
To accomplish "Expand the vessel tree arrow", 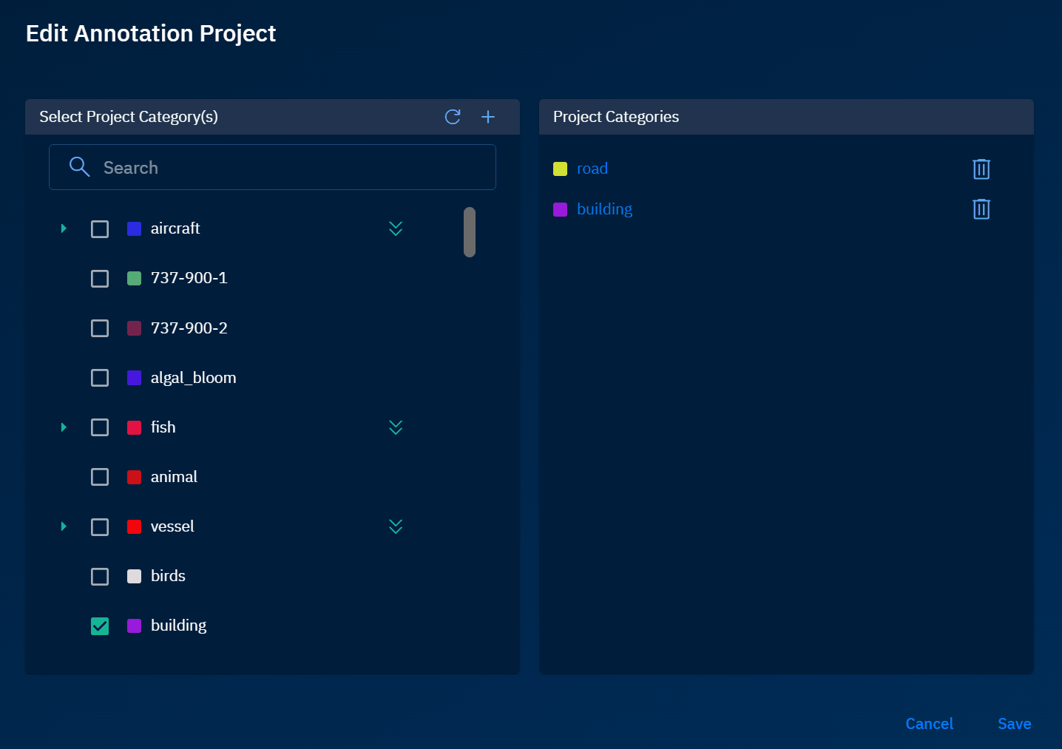I will tap(64, 526).
